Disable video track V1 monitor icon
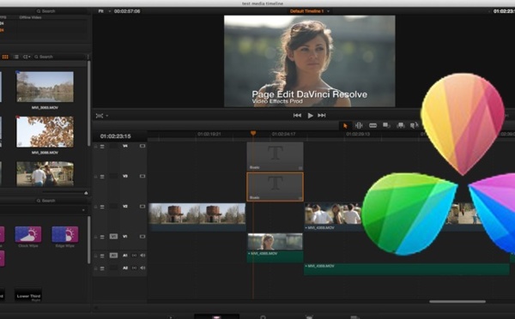Image resolution: width=515 pixels, height=319 pixels. [142, 237]
